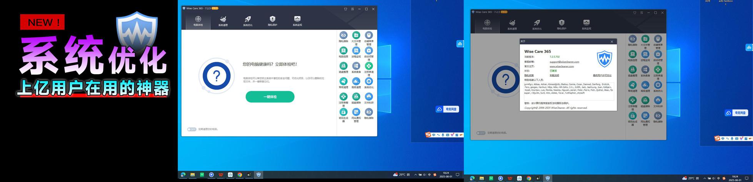Image resolution: width=753 pixels, height=182 pixels.
Task: Open notification center on left taskbar
Action: 458,175
